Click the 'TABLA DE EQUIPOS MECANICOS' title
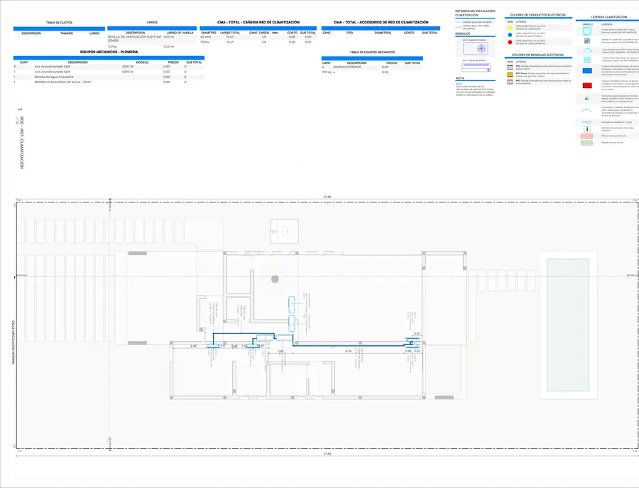Screen dimensions: 639x488 point(372,53)
